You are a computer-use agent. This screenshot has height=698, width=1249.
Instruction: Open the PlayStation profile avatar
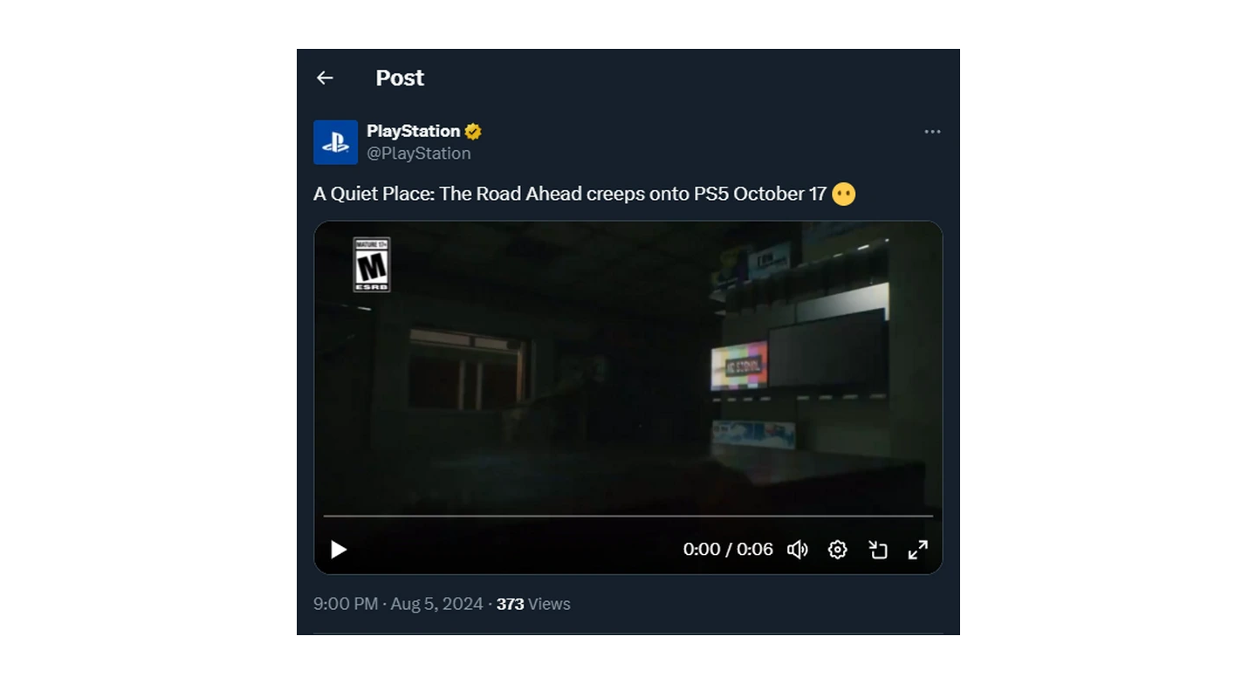pos(335,142)
